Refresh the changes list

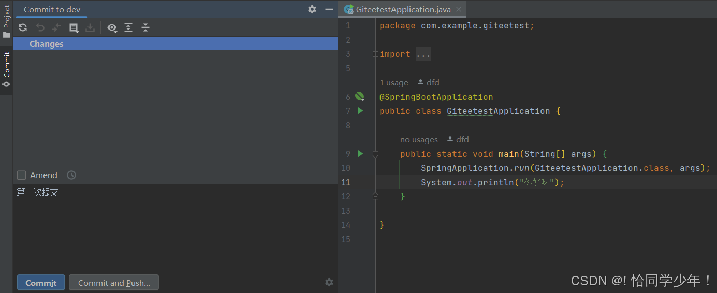[x=23, y=28]
